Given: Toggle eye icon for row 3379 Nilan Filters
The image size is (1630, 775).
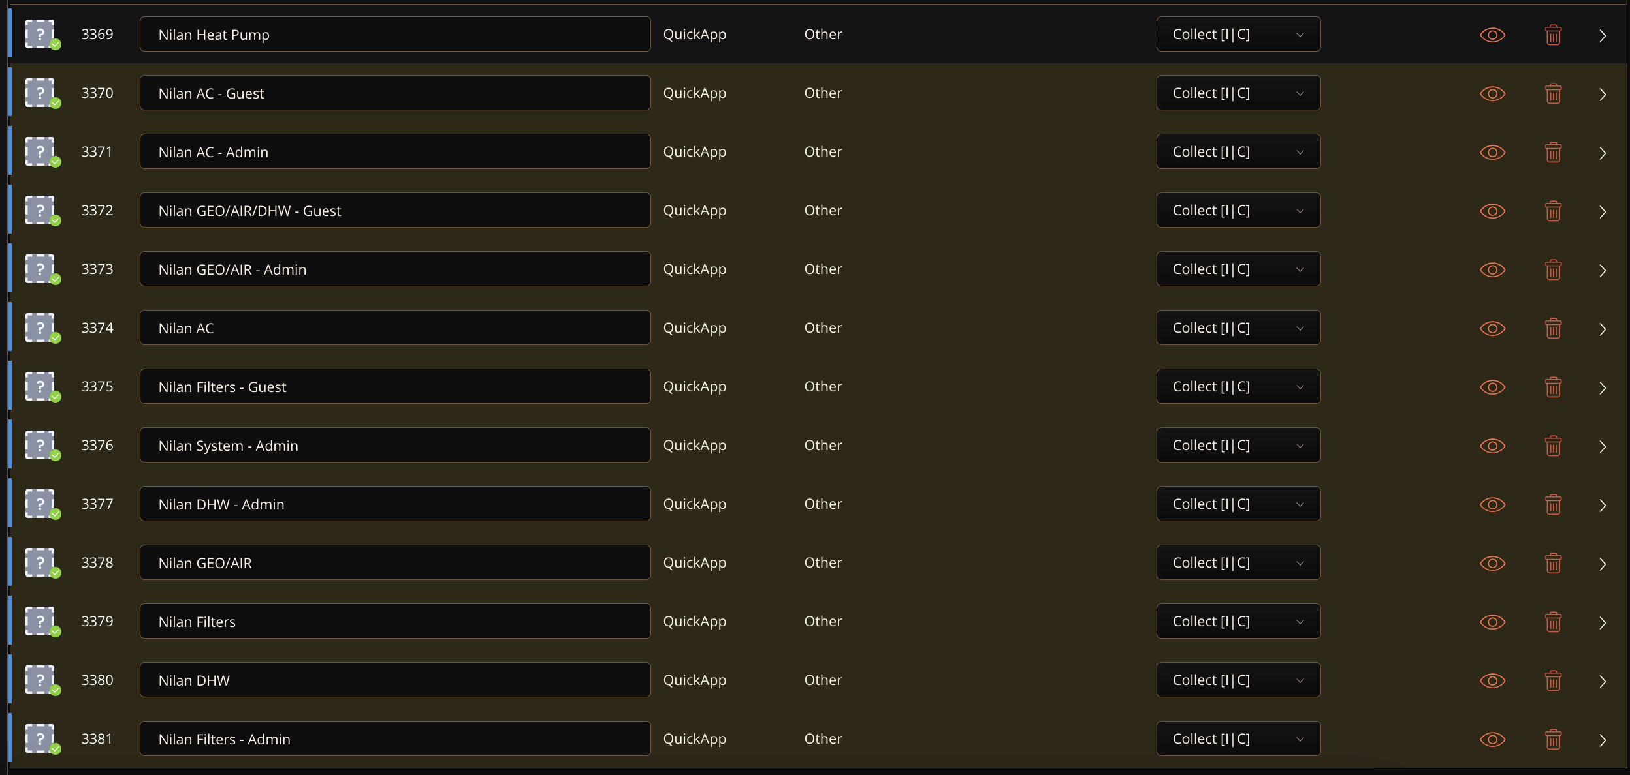Looking at the screenshot, I should pyautogui.click(x=1492, y=622).
